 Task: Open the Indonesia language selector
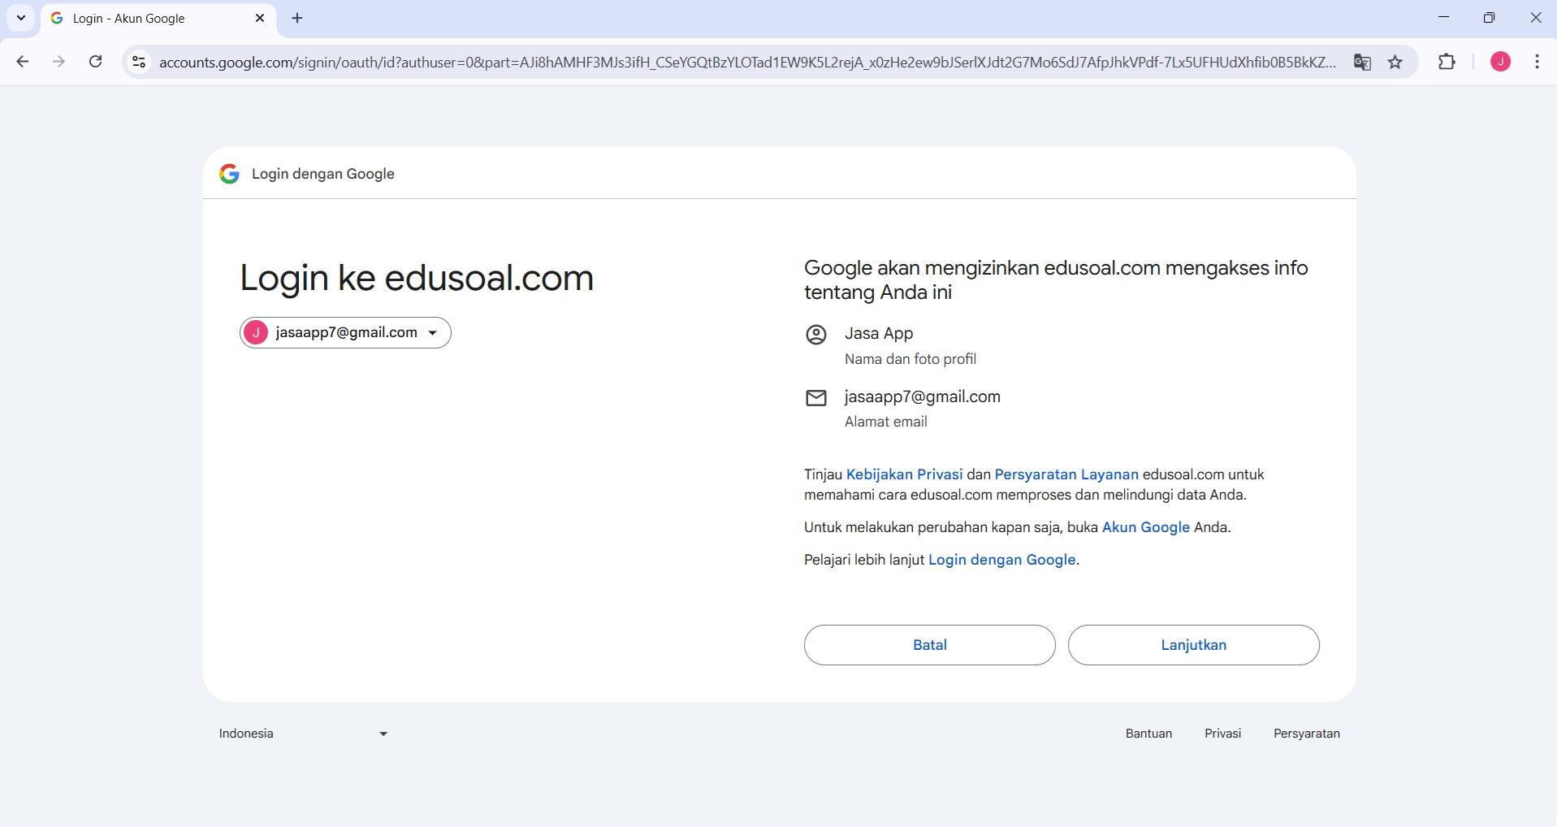(x=301, y=734)
